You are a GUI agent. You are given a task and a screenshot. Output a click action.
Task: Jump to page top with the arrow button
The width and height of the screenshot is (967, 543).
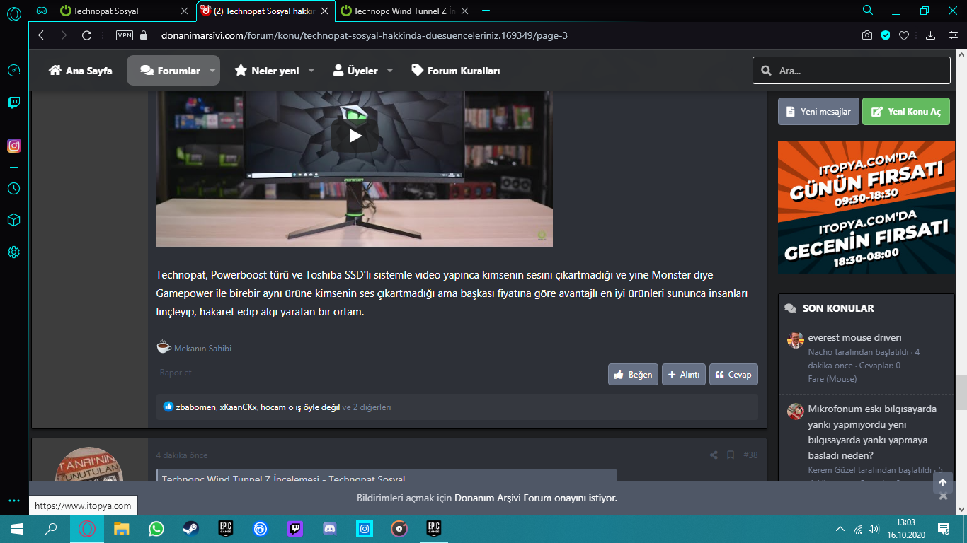pos(942,484)
